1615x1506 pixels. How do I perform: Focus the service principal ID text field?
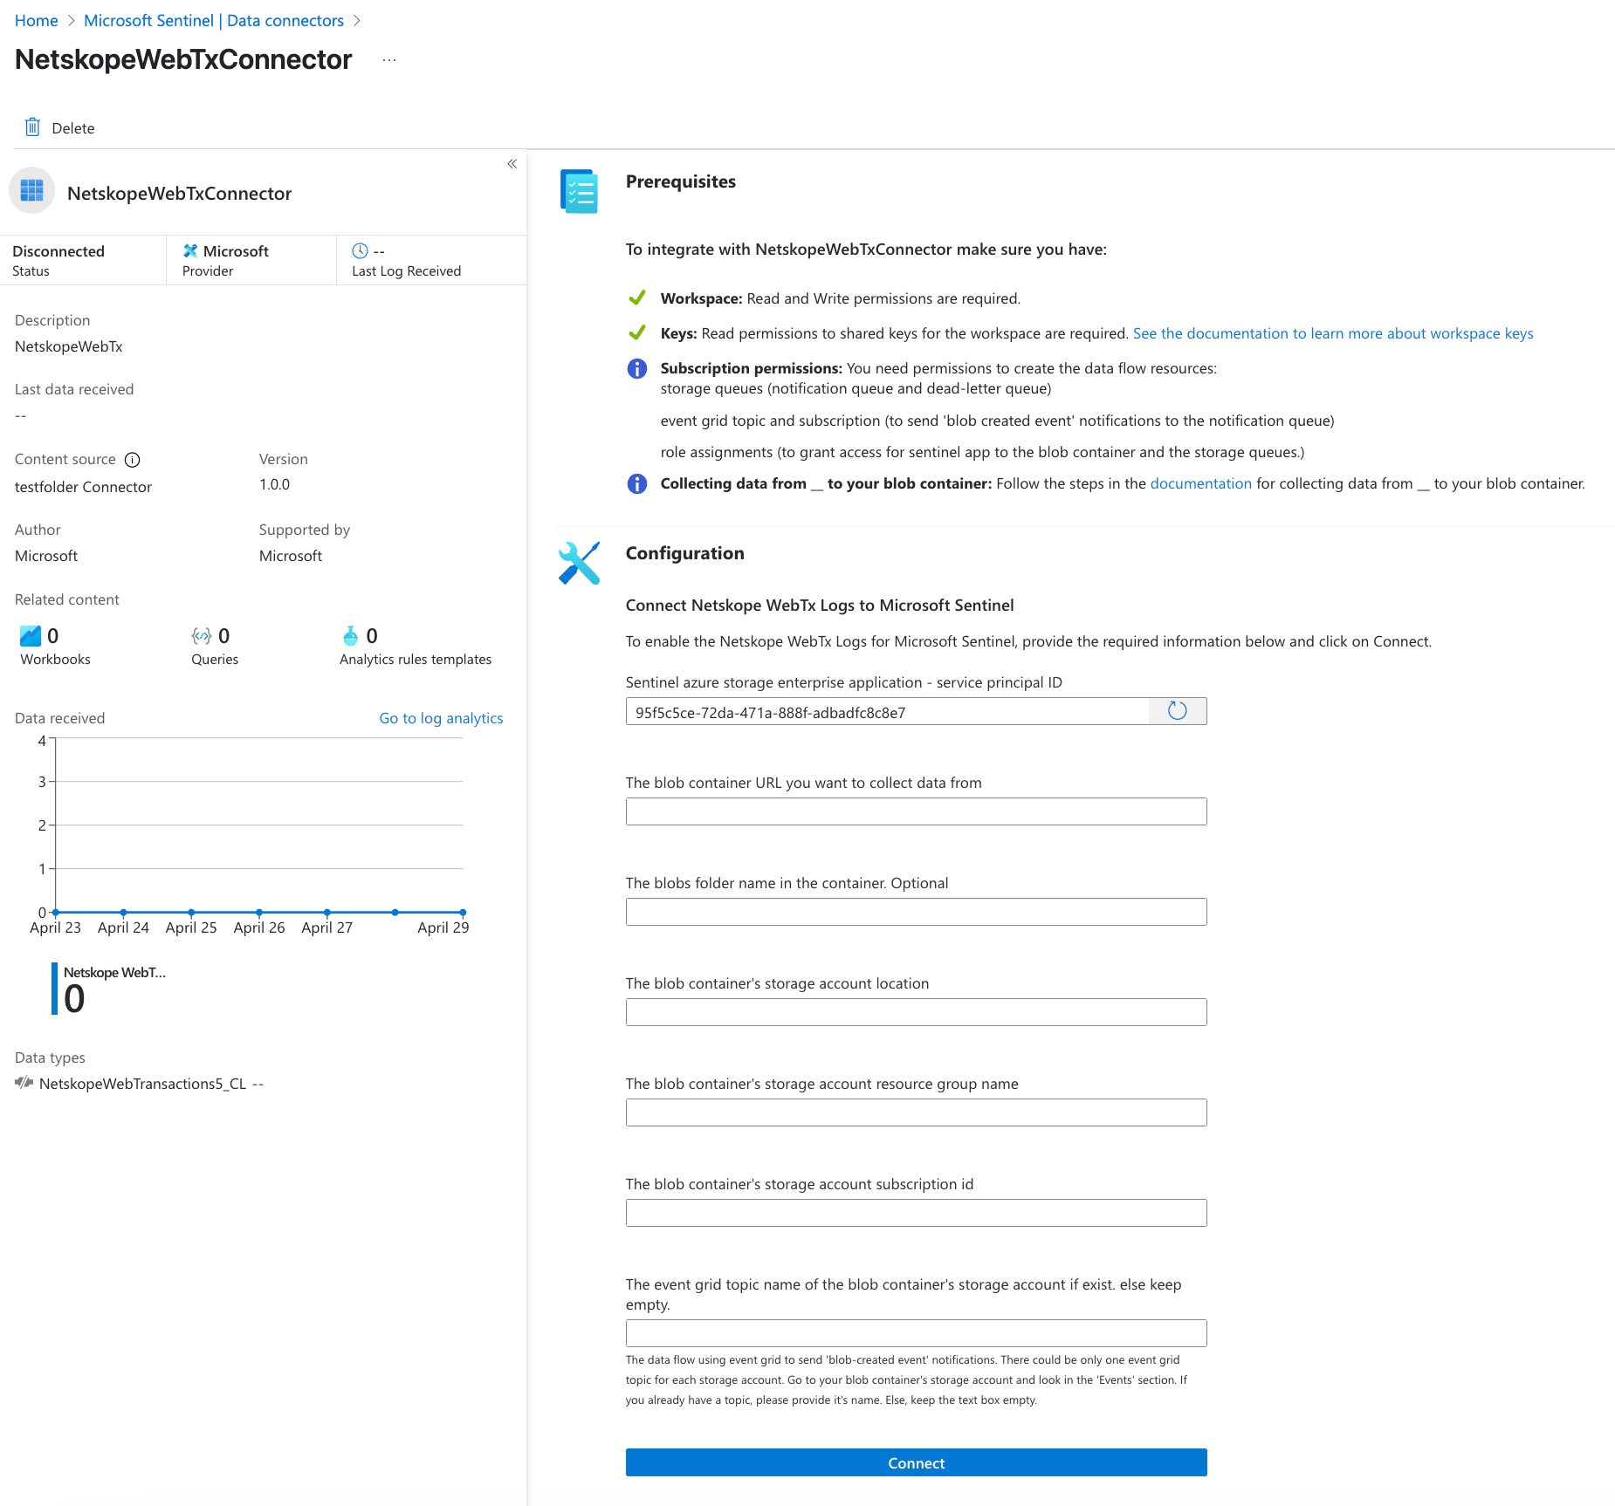pos(888,711)
